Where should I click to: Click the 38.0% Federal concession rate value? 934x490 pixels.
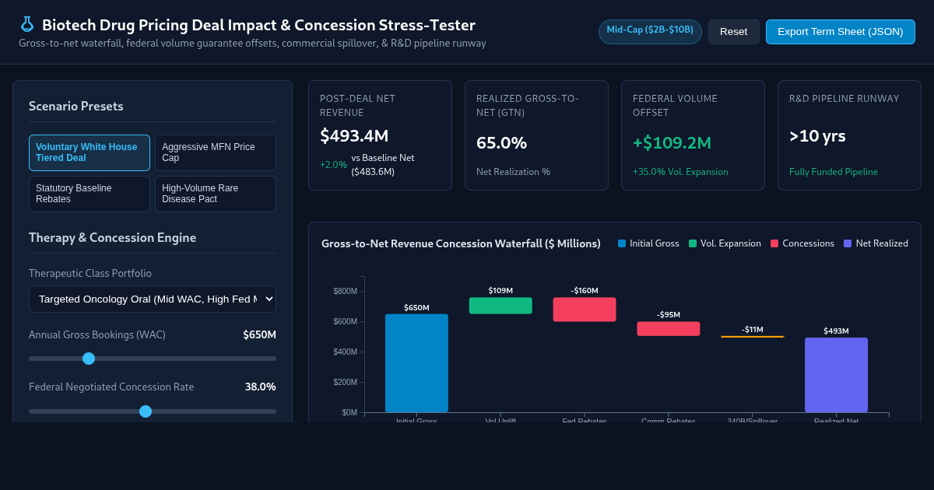click(x=260, y=387)
